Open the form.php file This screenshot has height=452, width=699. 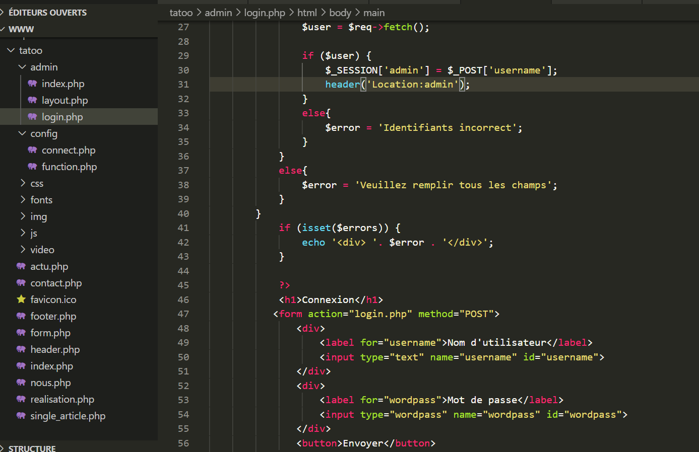(50, 333)
